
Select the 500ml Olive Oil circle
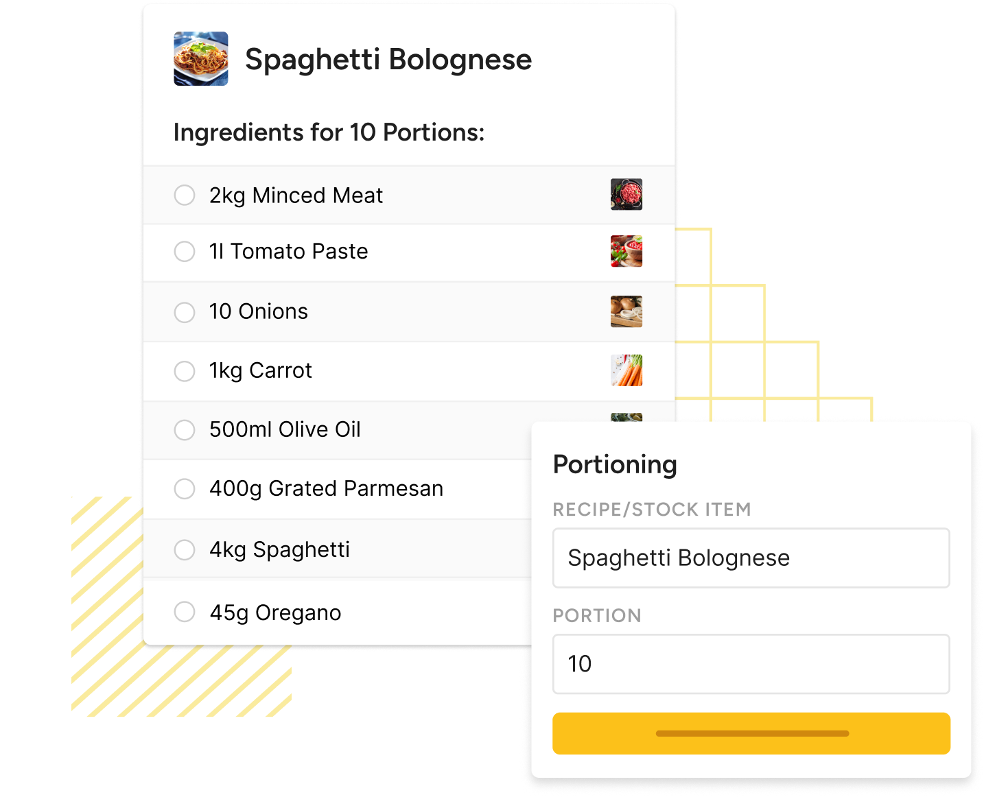tap(185, 430)
